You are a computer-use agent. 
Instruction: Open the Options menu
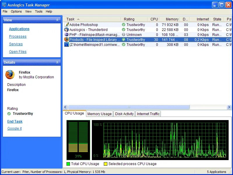pyautogui.click(x=16, y=11)
